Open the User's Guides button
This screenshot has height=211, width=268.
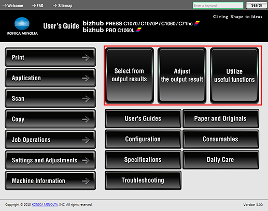coord(143,118)
